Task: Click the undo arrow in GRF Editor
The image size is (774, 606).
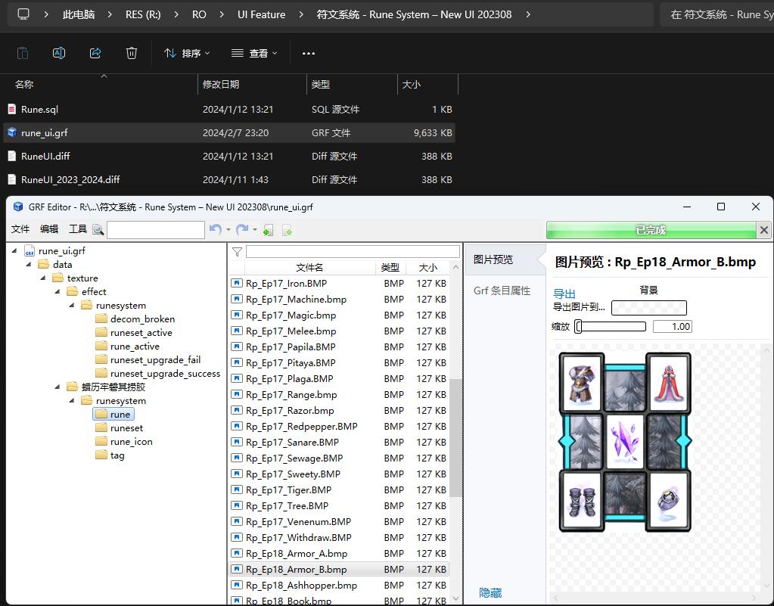Action: (x=215, y=230)
